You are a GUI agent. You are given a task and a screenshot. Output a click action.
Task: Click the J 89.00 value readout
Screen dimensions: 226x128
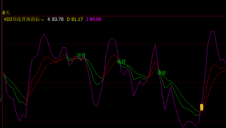pyautogui.click(x=93, y=19)
